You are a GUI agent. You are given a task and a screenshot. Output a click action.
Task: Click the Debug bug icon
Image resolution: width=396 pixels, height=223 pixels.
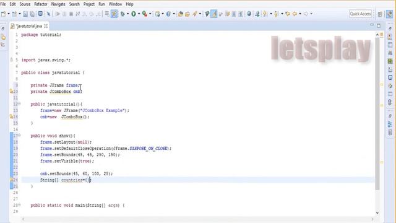coord(123,14)
